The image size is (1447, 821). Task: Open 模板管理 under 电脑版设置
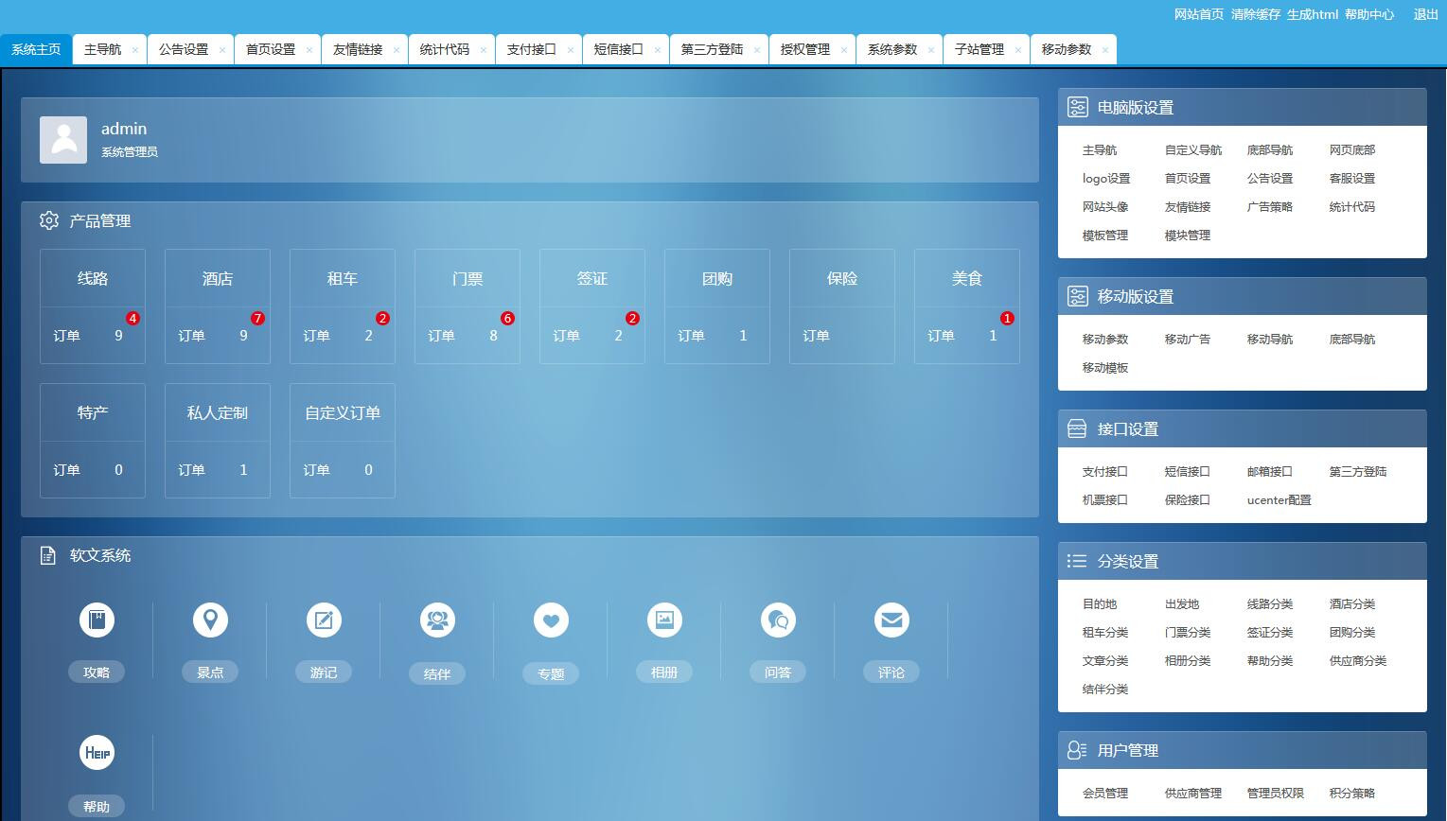(1105, 236)
